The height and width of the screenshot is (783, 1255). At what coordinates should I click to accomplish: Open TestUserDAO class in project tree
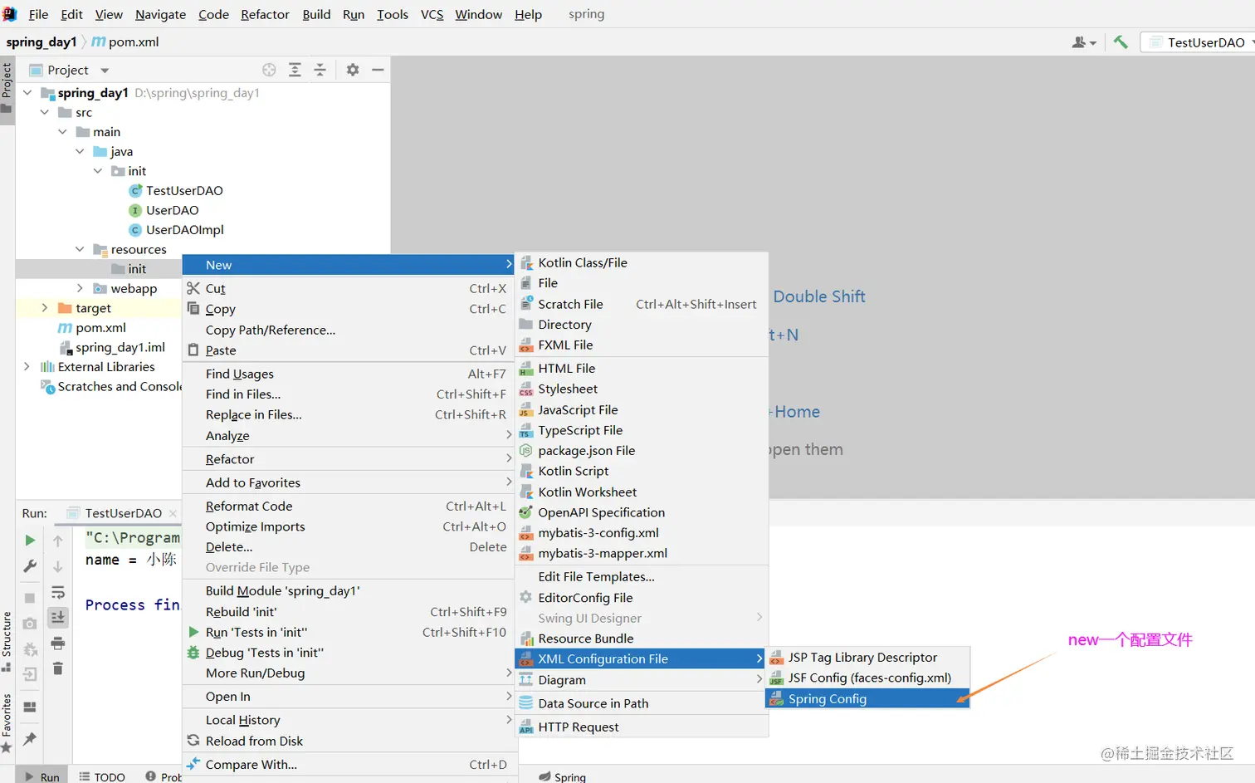pos(184,191)
